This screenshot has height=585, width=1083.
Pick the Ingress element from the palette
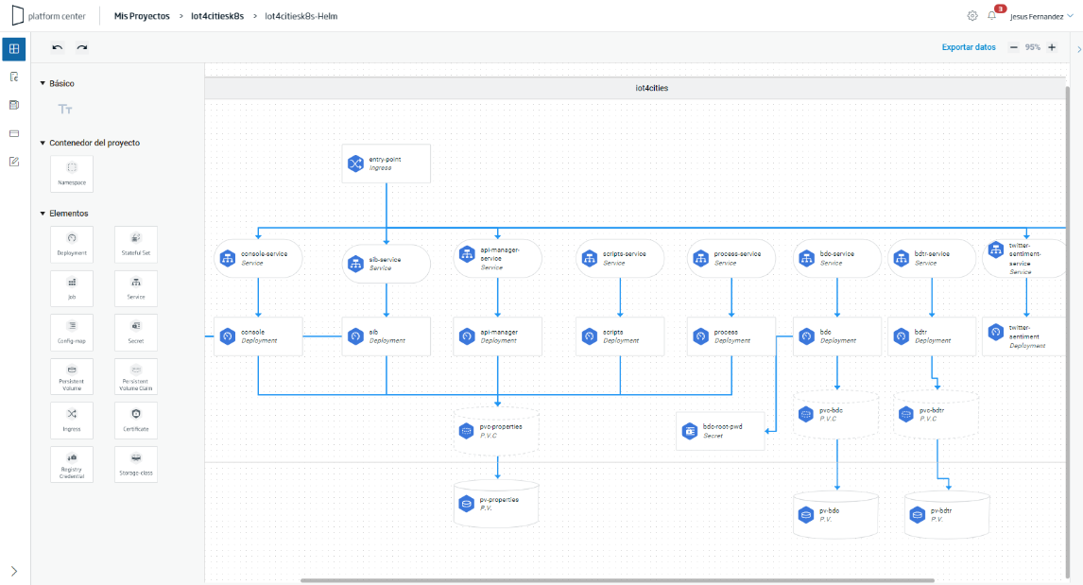[x=71, y=420]
